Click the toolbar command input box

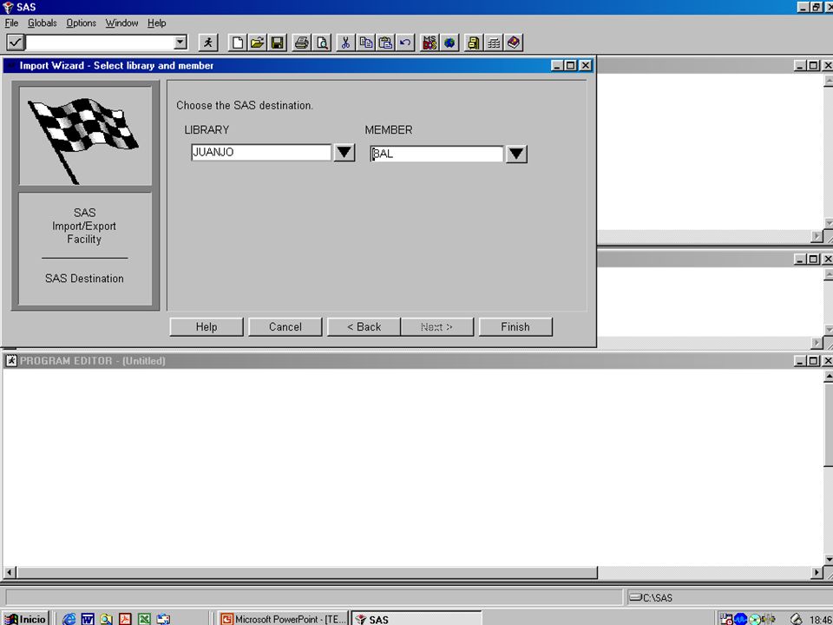pos(100,42)
